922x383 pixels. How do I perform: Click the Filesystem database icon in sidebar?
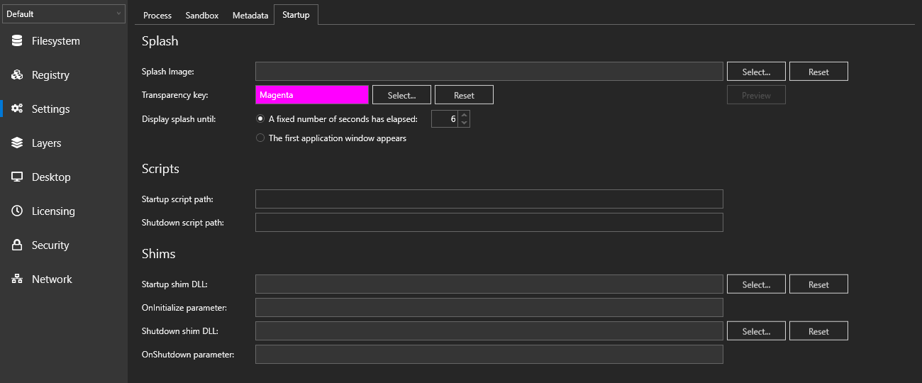click(17, 41)
